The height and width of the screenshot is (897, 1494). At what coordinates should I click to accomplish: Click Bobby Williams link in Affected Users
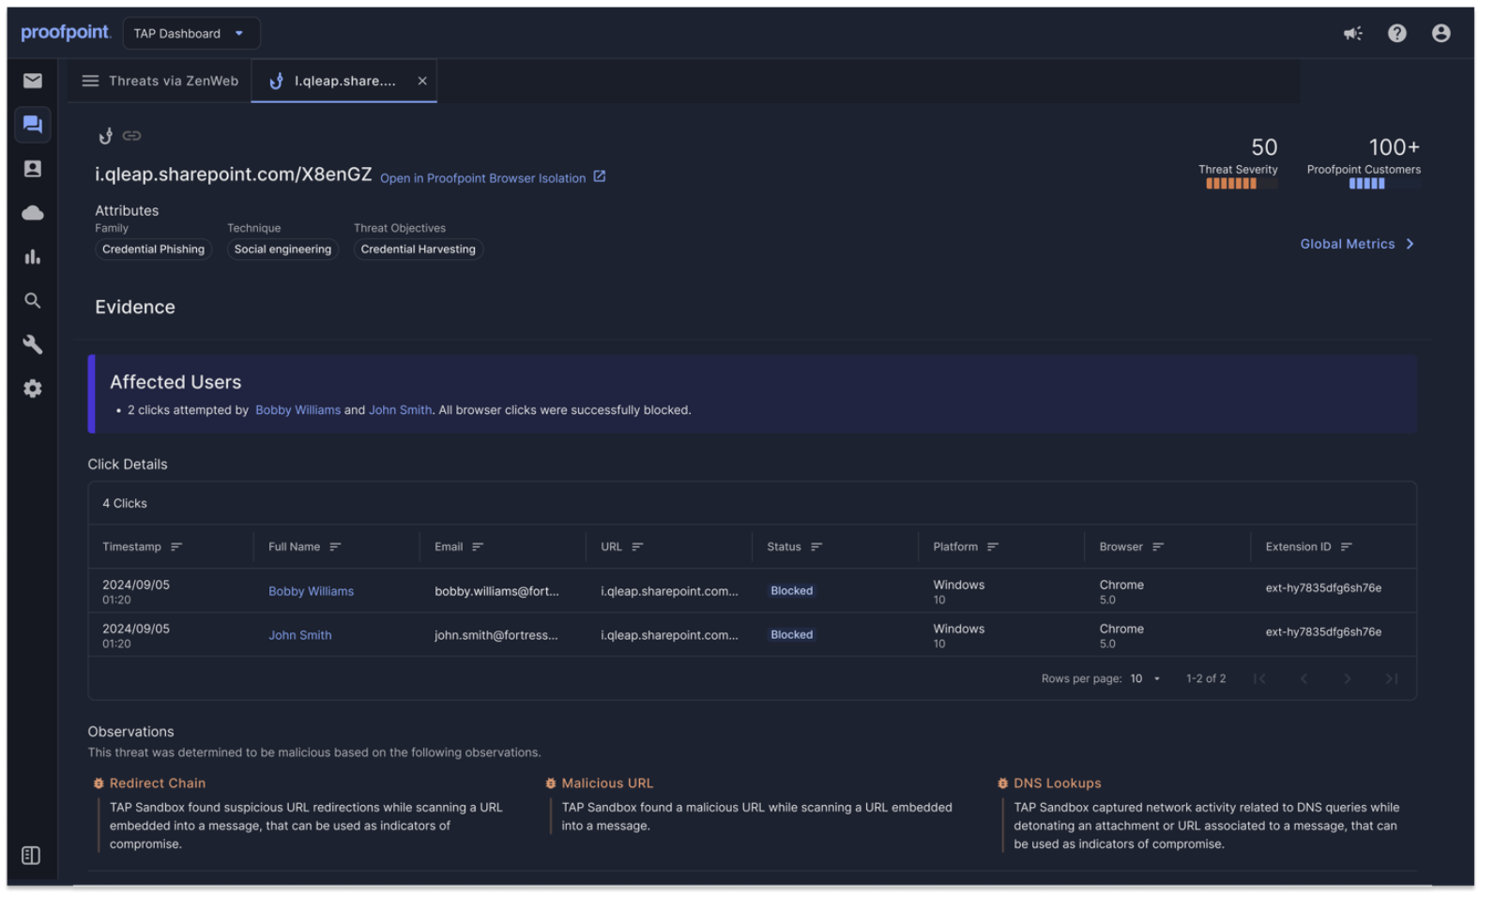tap(297, 411)
